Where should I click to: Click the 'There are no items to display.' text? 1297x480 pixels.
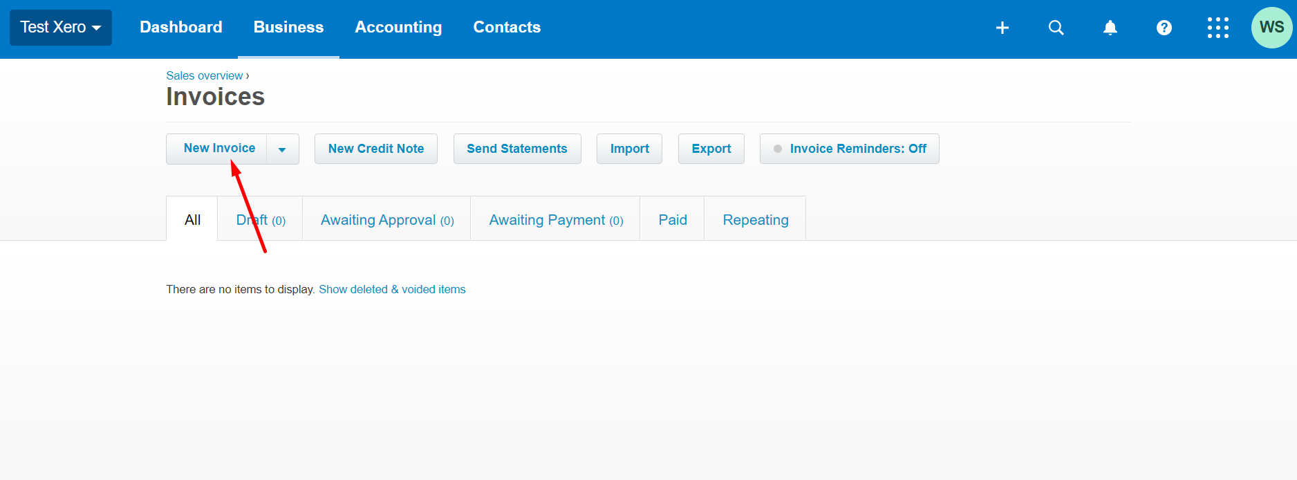241,289
